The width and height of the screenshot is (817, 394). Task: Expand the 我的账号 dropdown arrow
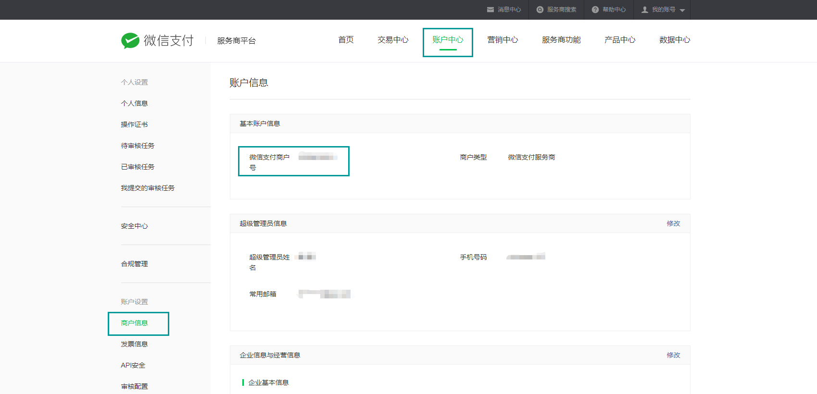[x=682, y=10]
